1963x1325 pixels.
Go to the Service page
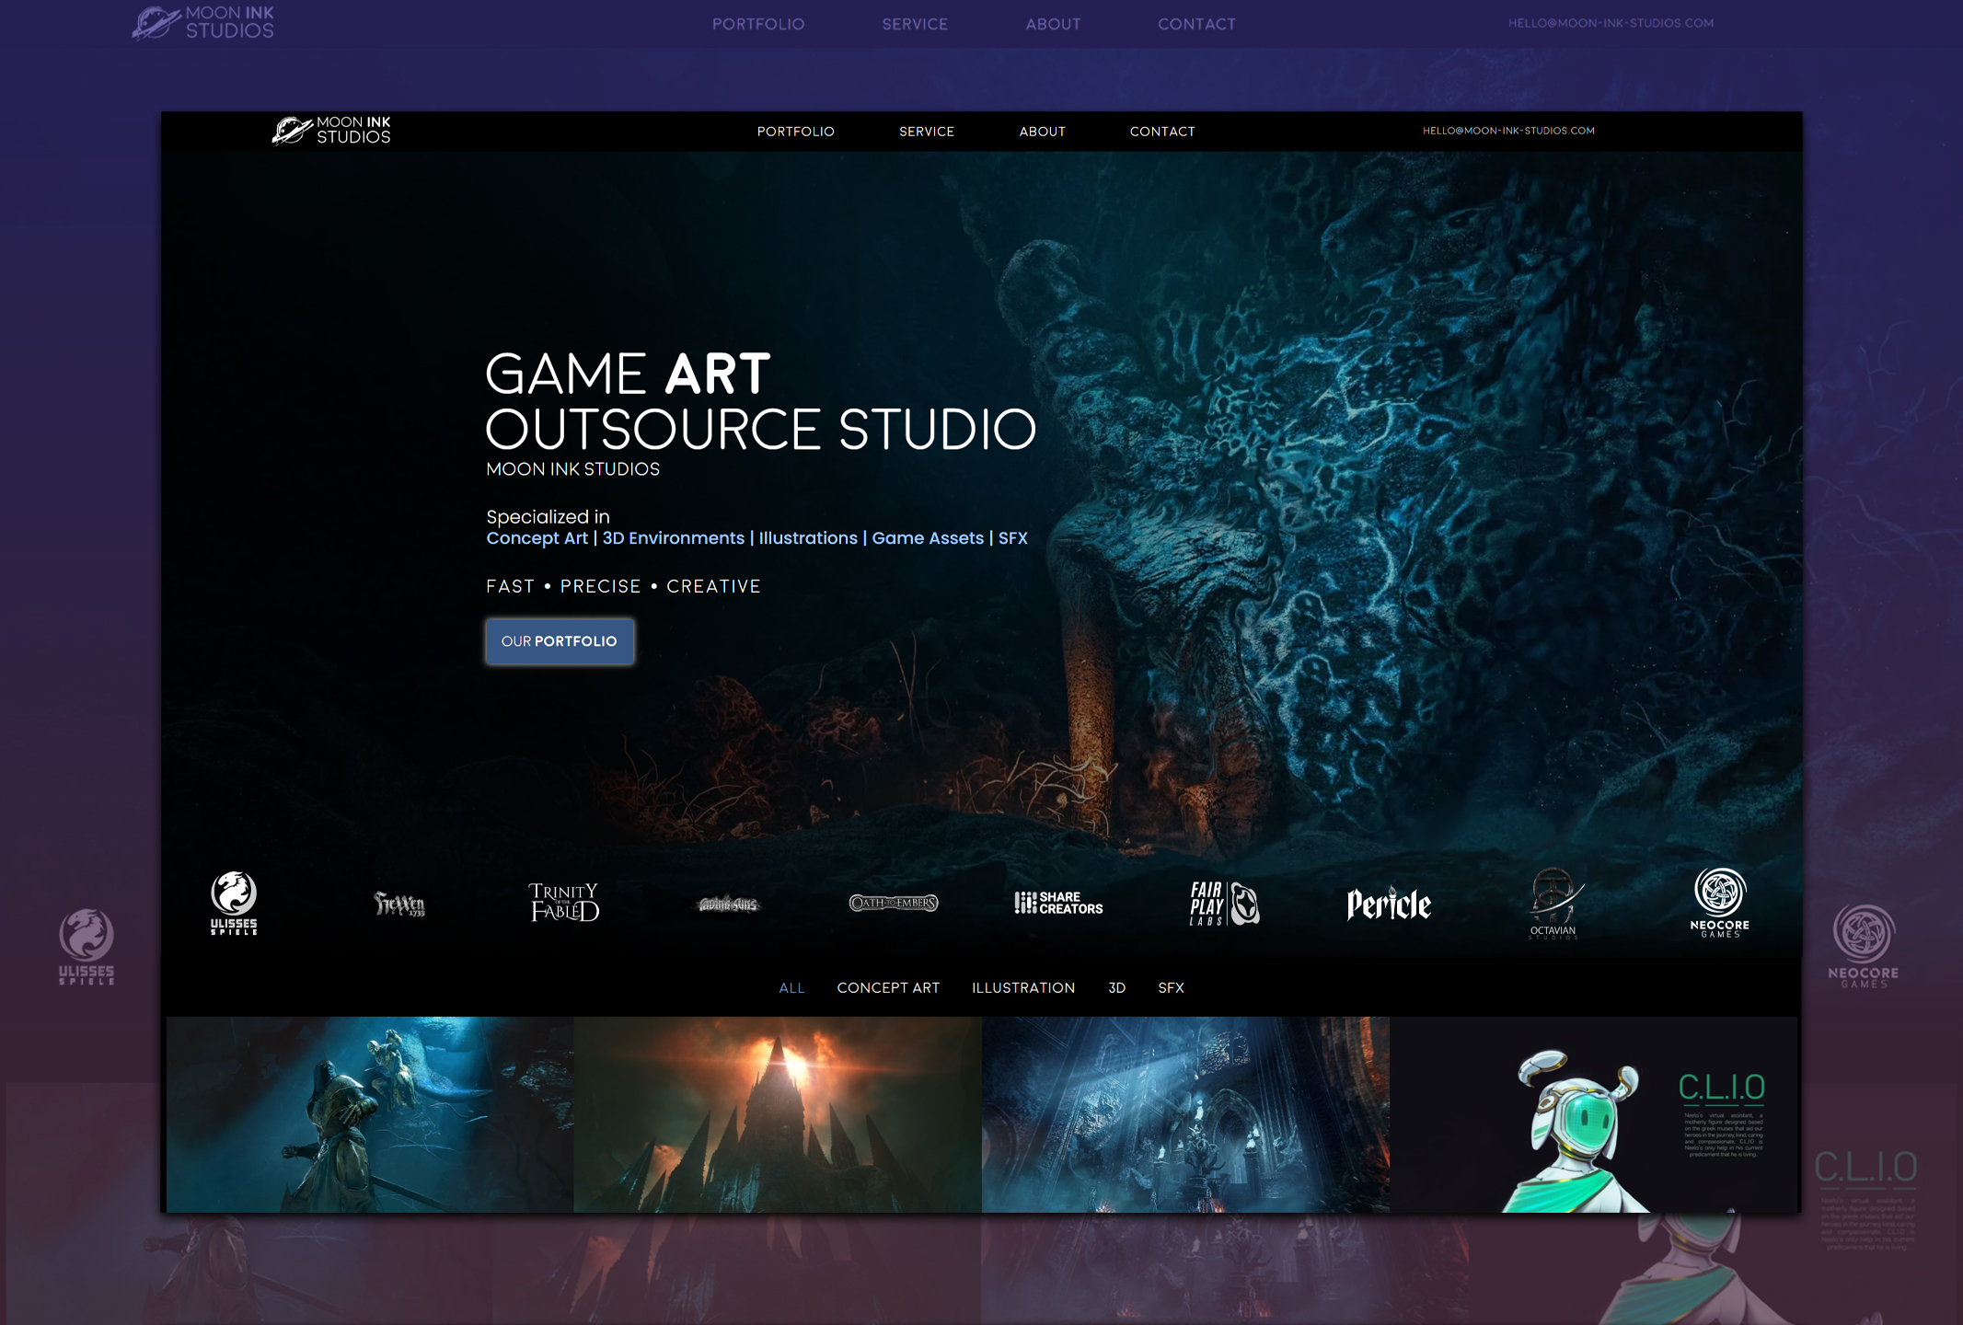point(926,132)
